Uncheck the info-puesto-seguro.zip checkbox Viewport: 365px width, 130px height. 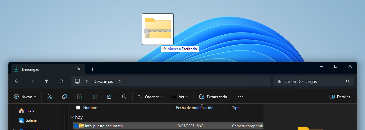(76, 126)
